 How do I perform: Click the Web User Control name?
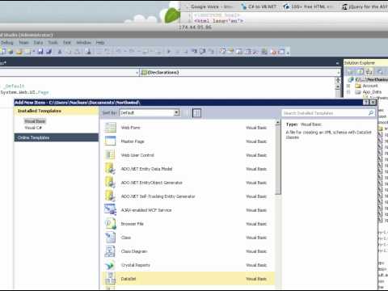click(137, 155)
